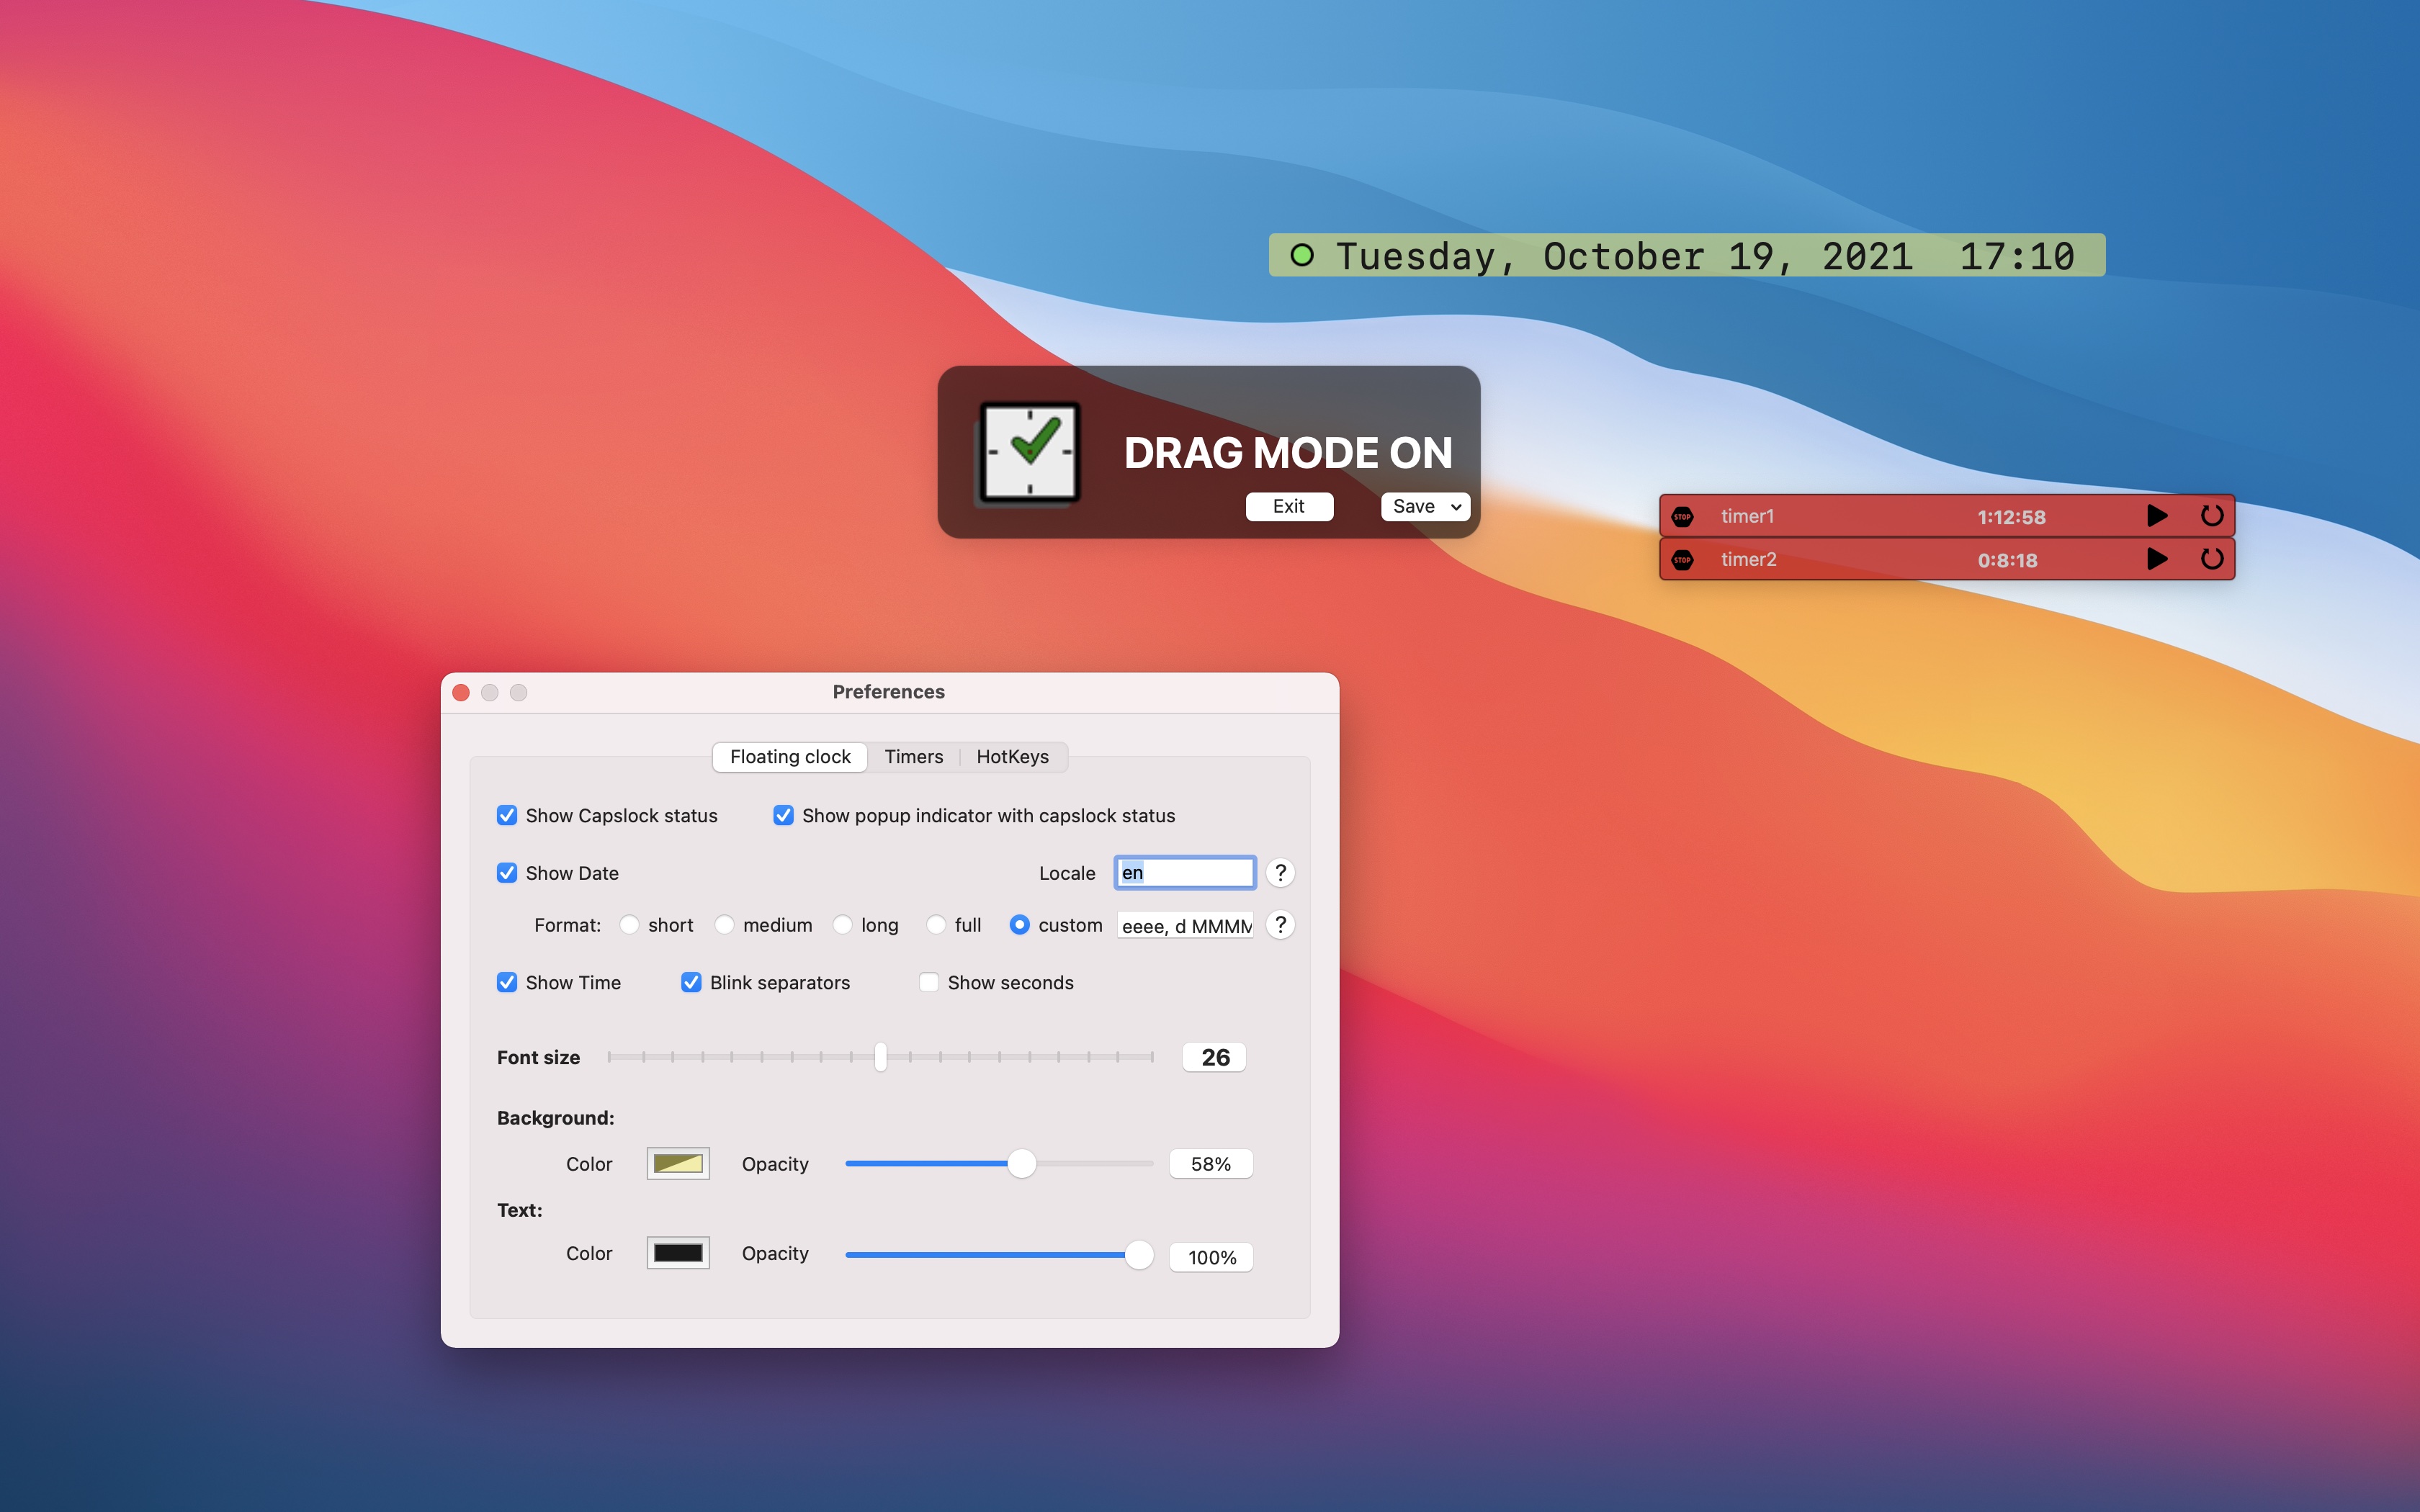The image size is (2420, 1512).
Task: Switch to the Timers tab
Action: (913, 757)
